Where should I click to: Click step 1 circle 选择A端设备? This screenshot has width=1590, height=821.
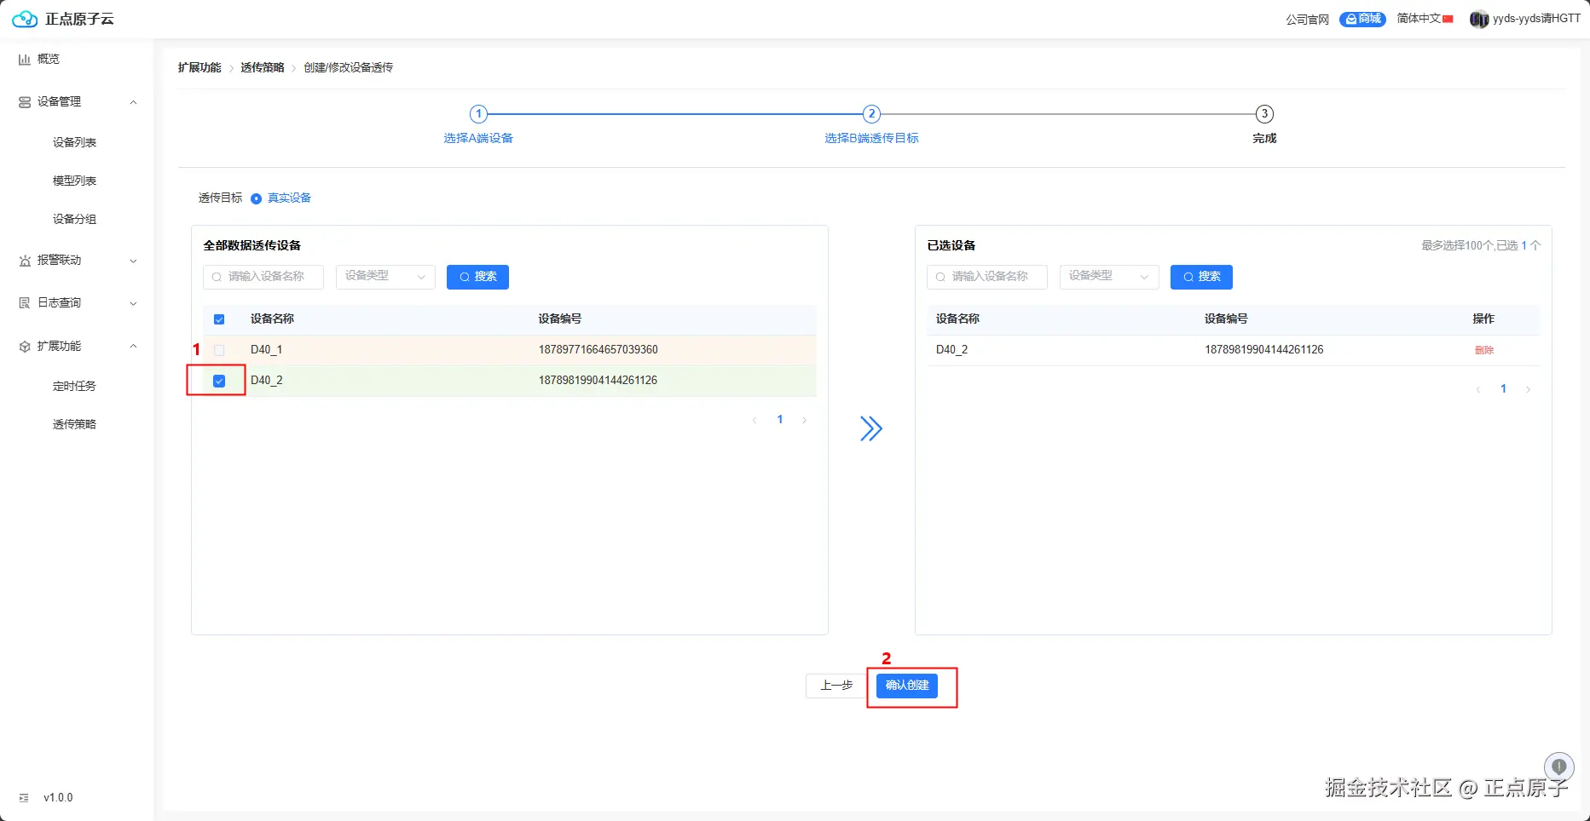tap(478, 114)
